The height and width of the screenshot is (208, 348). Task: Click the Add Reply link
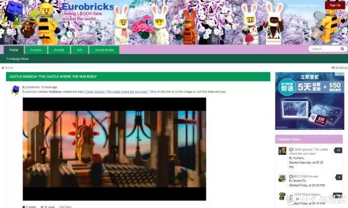tap(66, 206)
